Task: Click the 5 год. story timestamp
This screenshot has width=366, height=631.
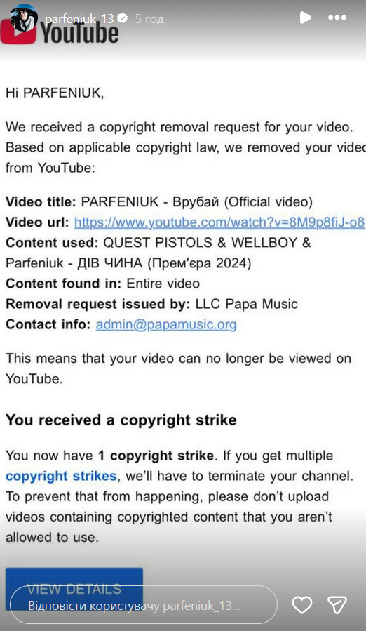Action: [x=151, y=18]
